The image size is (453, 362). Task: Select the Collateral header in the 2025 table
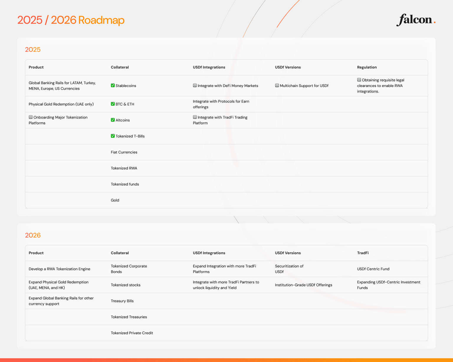120,67
